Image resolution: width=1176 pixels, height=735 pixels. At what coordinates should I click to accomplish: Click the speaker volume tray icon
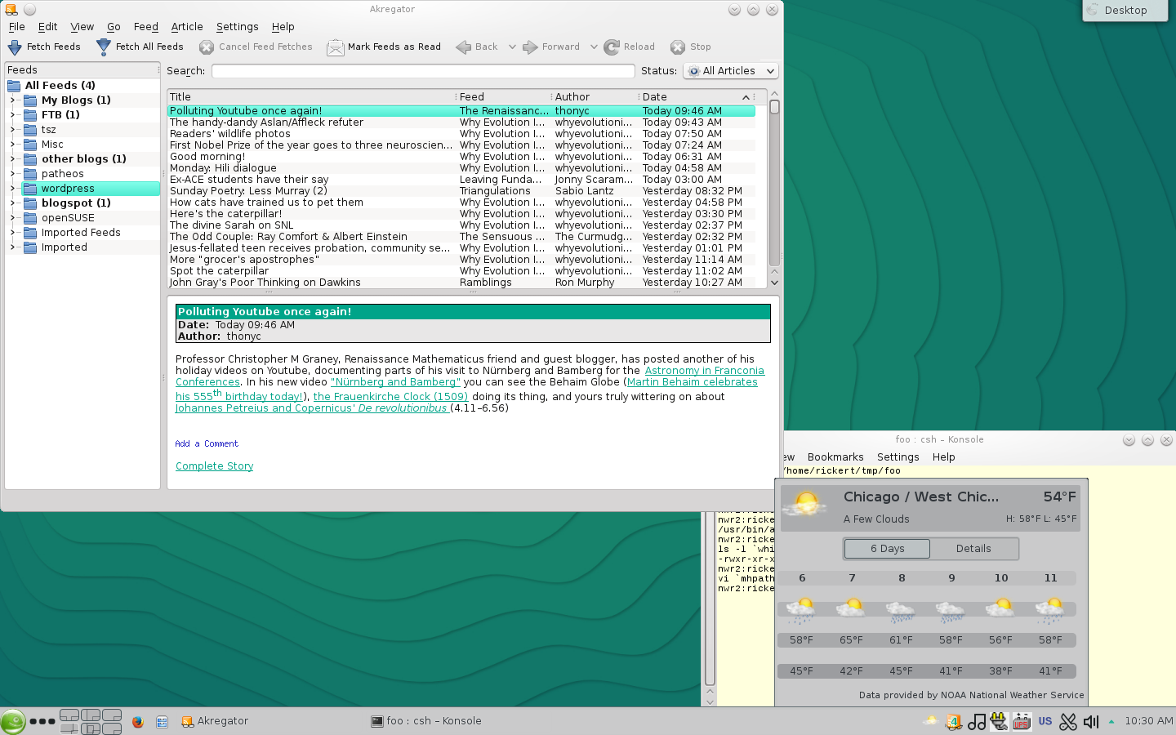tap(1090, 722)
